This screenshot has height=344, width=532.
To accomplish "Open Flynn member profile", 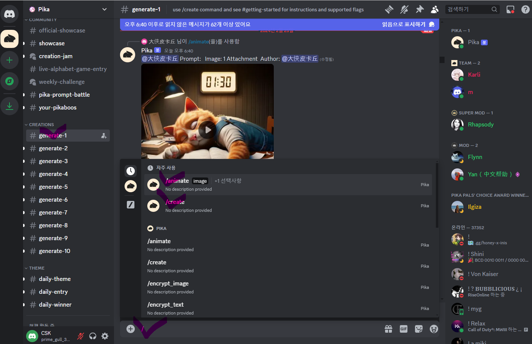I will [489, 157].
